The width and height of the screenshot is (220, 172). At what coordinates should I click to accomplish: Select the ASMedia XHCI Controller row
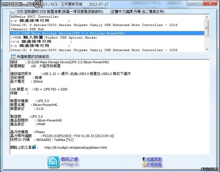click(x=107, y=17)
